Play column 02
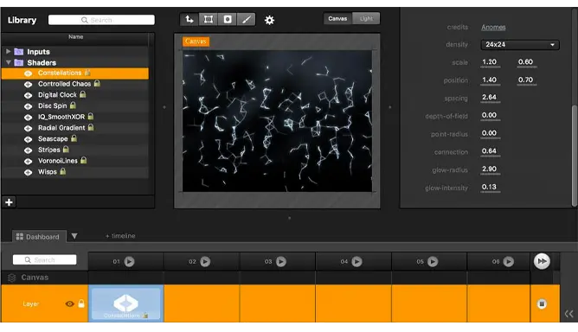Screen dimensions: 578x332 point(205,262)
